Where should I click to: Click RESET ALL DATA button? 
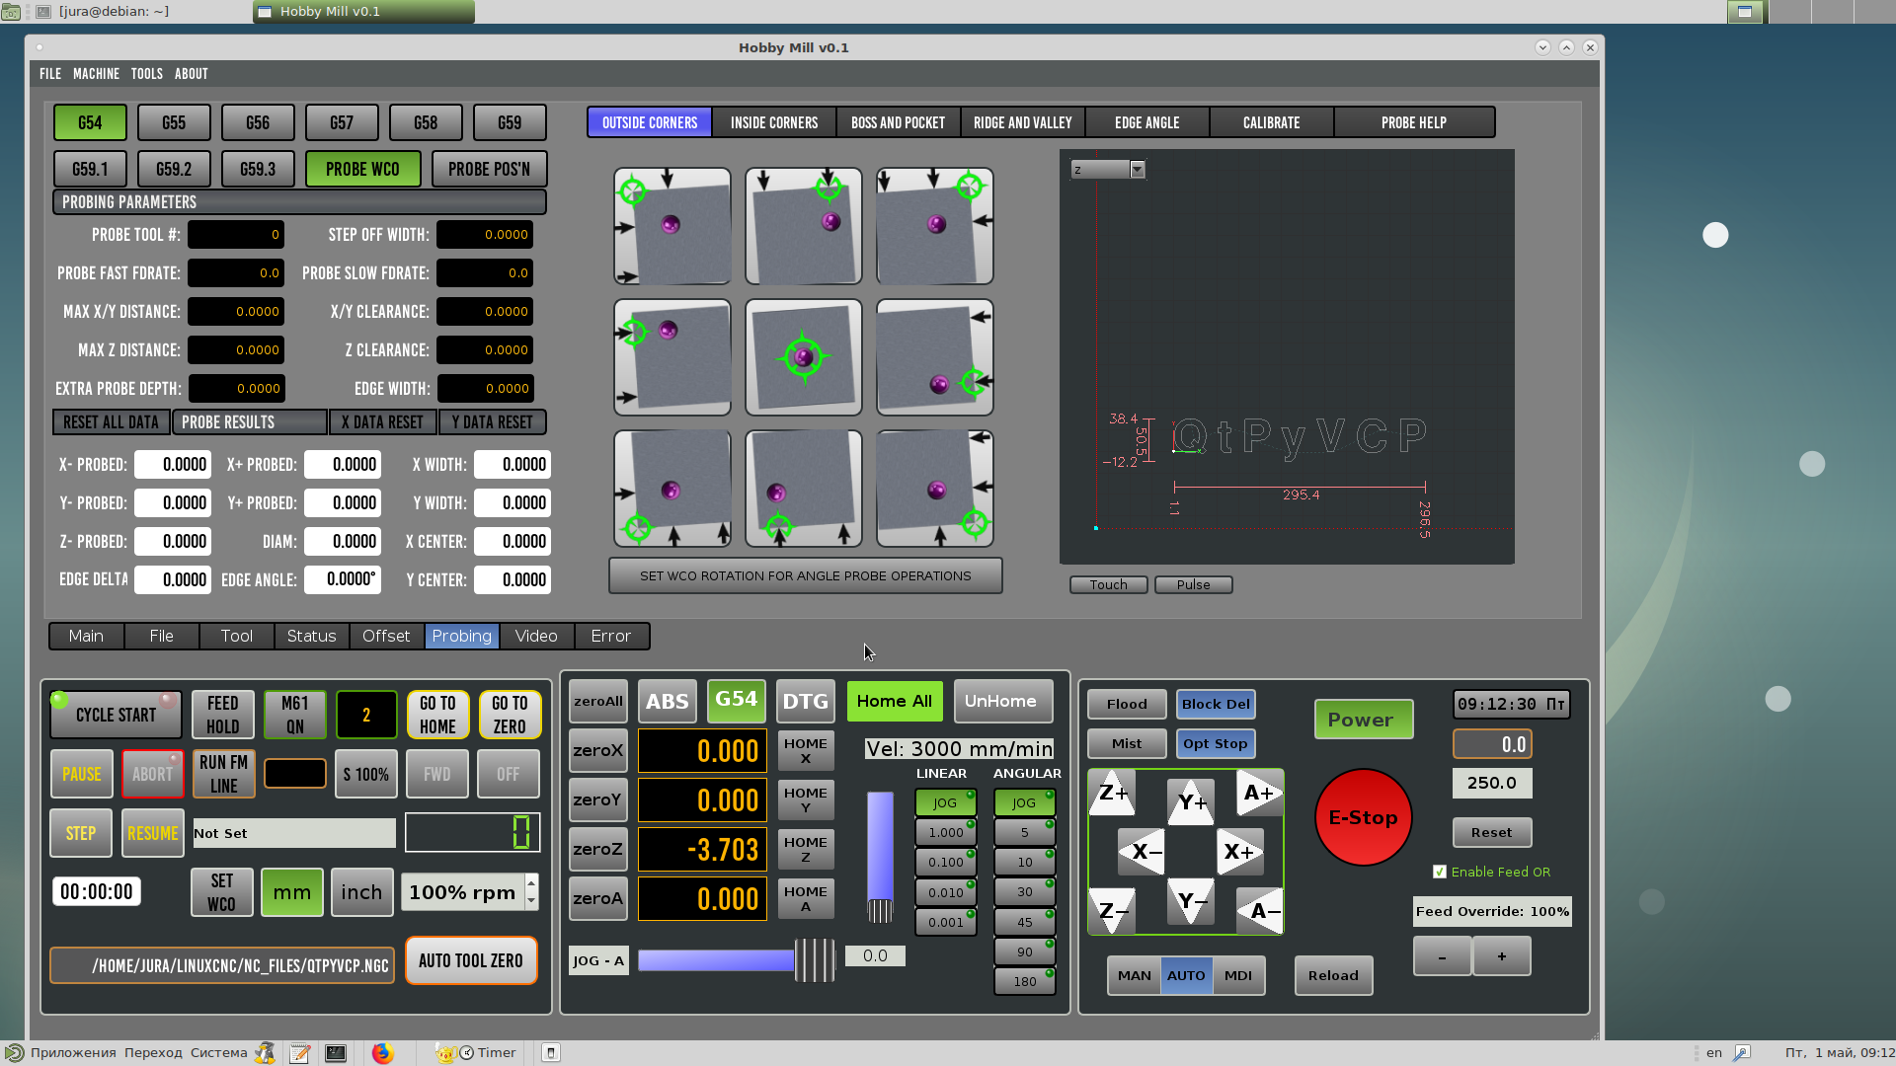click(x=111, y=422)
